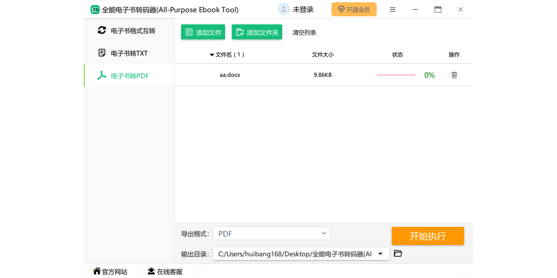Viewport: 557px width, 278px height.
Task: Click the 未登录 account avatar
Action: (283, 9)
